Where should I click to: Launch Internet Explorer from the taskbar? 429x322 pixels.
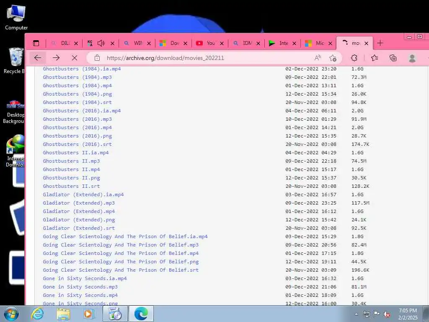(x=37, y=314)
